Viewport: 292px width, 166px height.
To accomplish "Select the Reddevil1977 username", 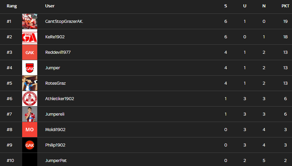I will [x=58, y=52].
